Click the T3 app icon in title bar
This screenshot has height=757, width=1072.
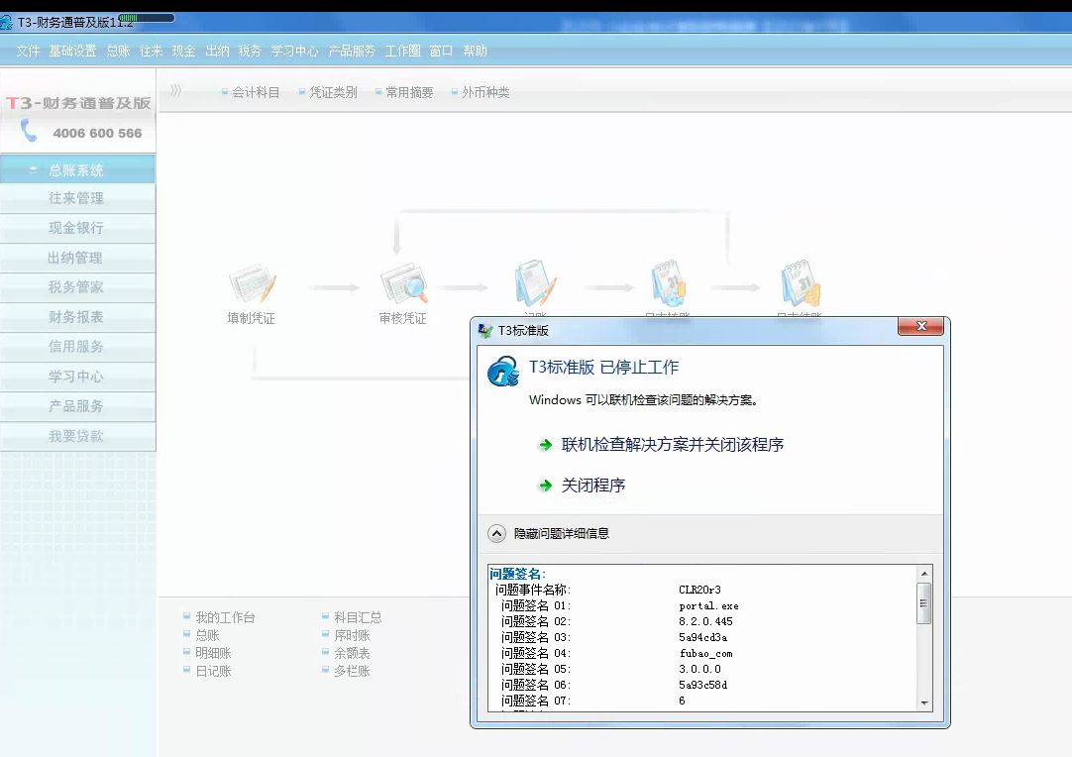tap(7, 22)
